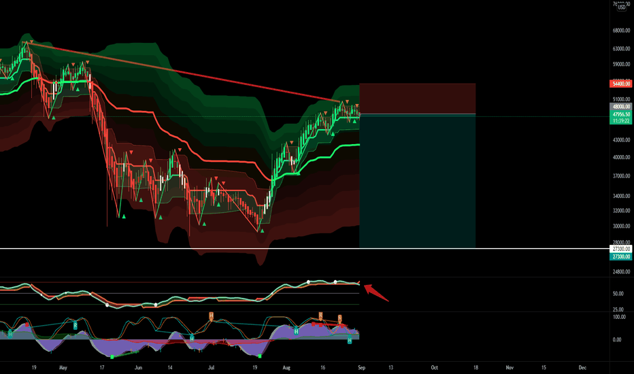The height and width of the screenshot is (374, 634).
Task: Click the 0.00 level on oscillator scale
Action: click(616, 339)
